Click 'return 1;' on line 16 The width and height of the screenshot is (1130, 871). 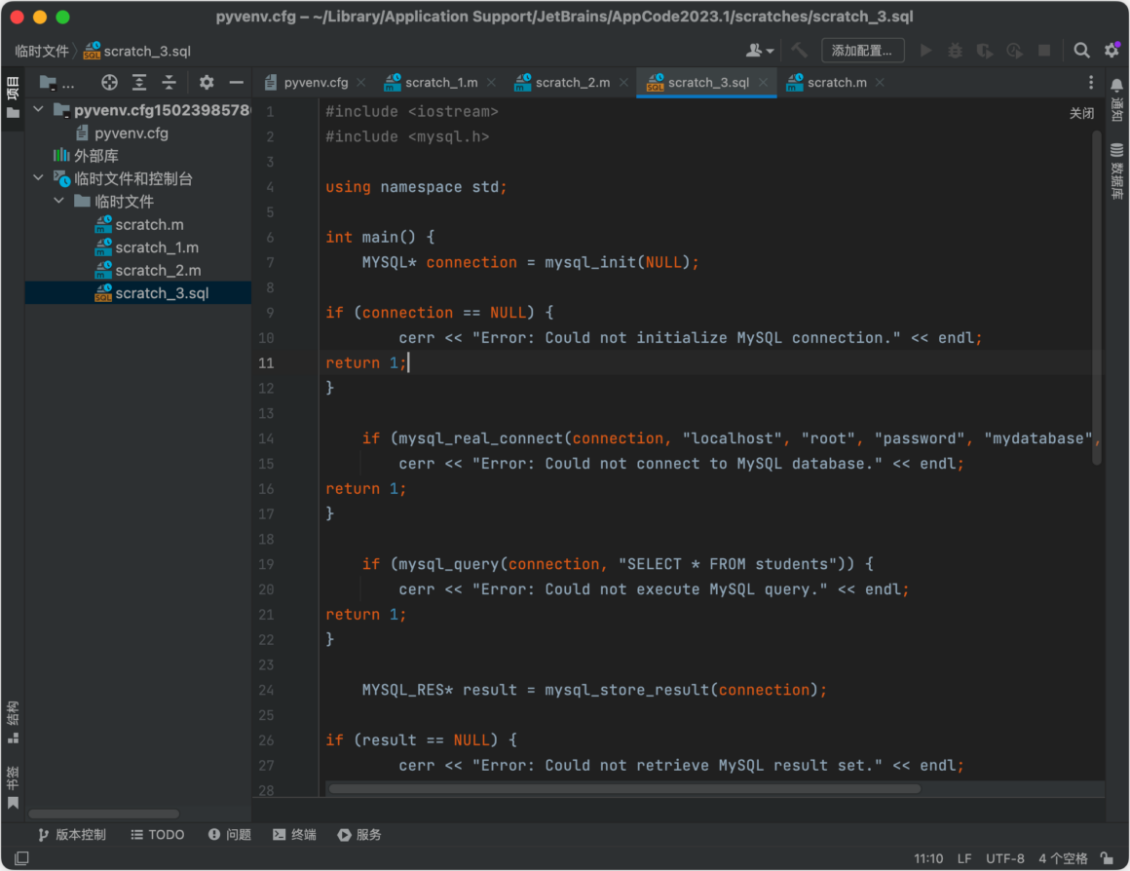click(x=366, y=489)
